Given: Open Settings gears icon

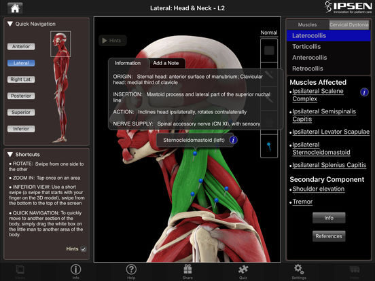Looking at the screenshot, I should pyautogui.click(x=299, y=271).
